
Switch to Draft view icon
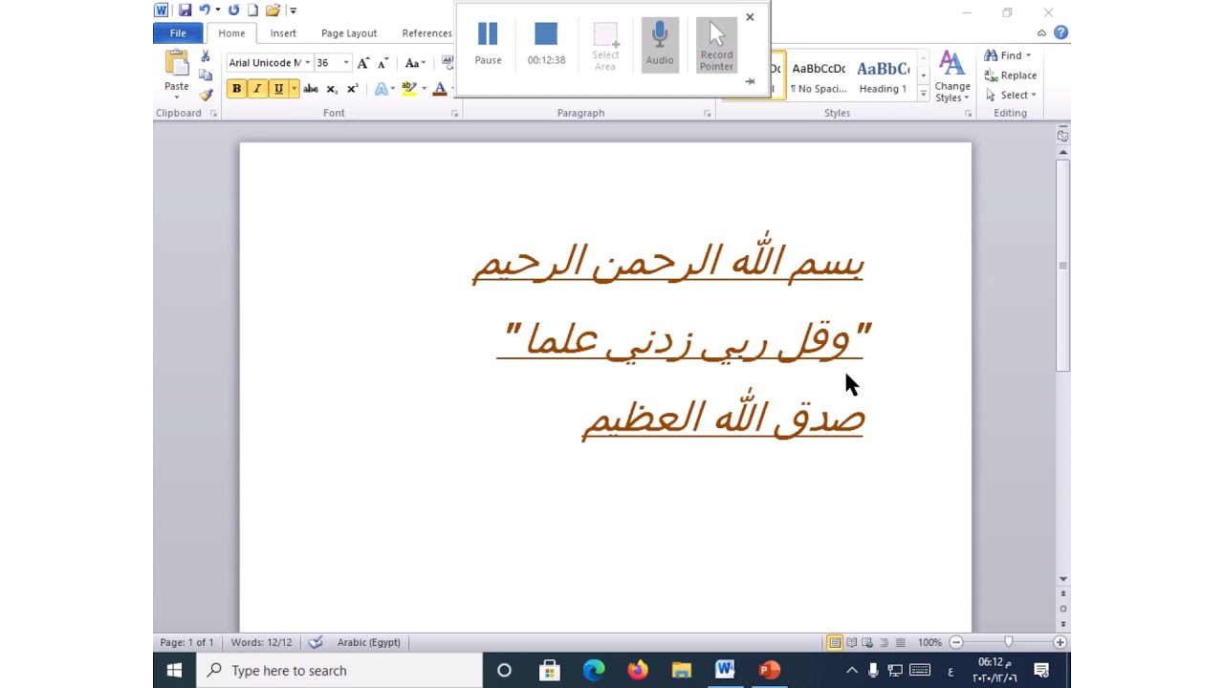pyautogui.click(x=900, y=642)
